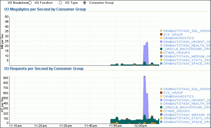Click SYS_GROUP color swatch in Megabytes legend
The image size is (211, 128).
click(161, 34)
